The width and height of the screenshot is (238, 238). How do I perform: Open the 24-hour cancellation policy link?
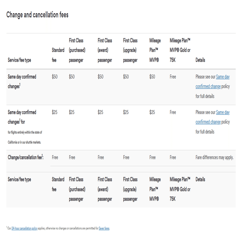(x=25, y=228)
